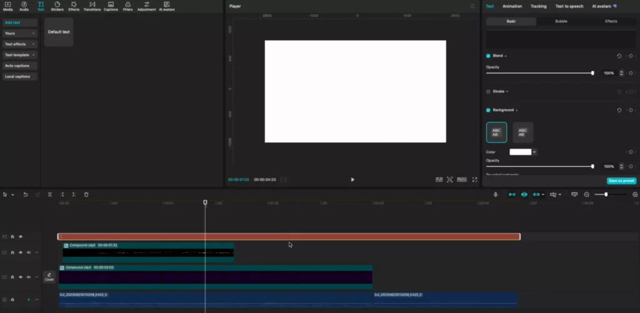Select the Filters icon in the top toolbar
640x313 pixels.
coord(127,6)
